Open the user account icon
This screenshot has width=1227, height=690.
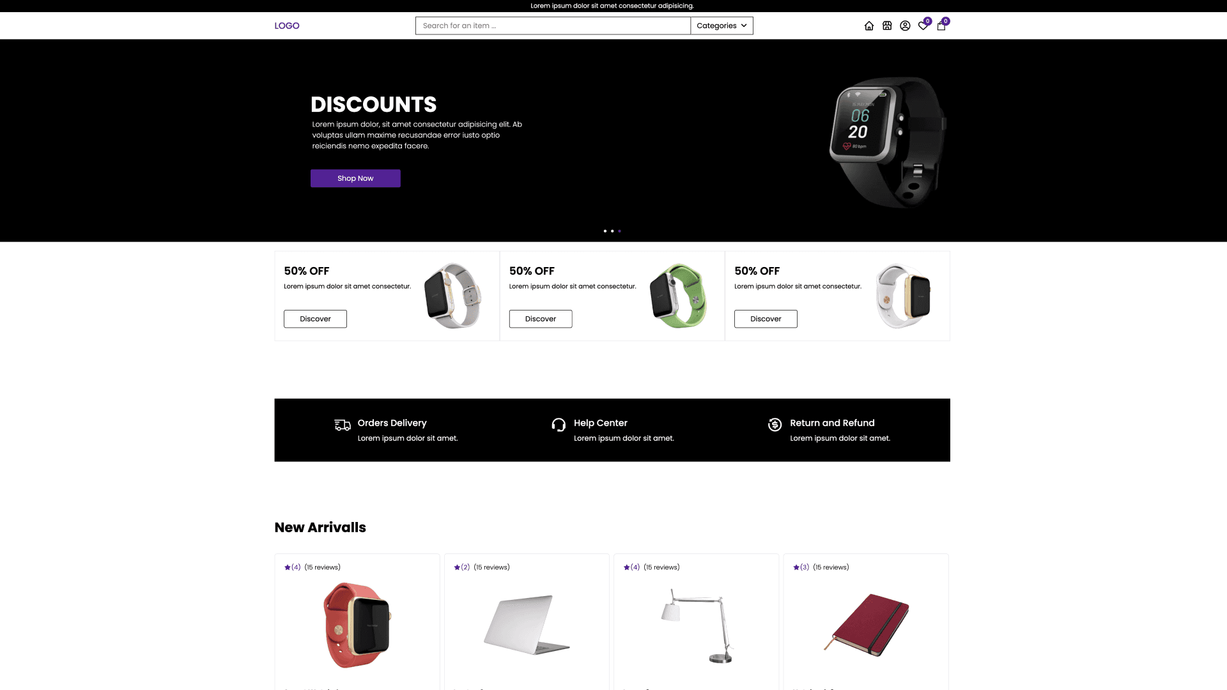(905, 26)
